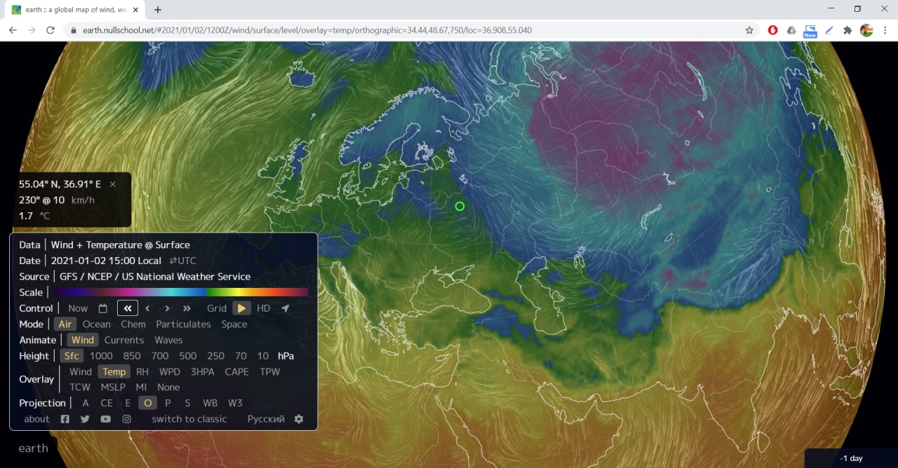The width and height of the screenshot is (898, 468).
Task: Switch overlay to TPW
Action: click(x=270, y=372)
